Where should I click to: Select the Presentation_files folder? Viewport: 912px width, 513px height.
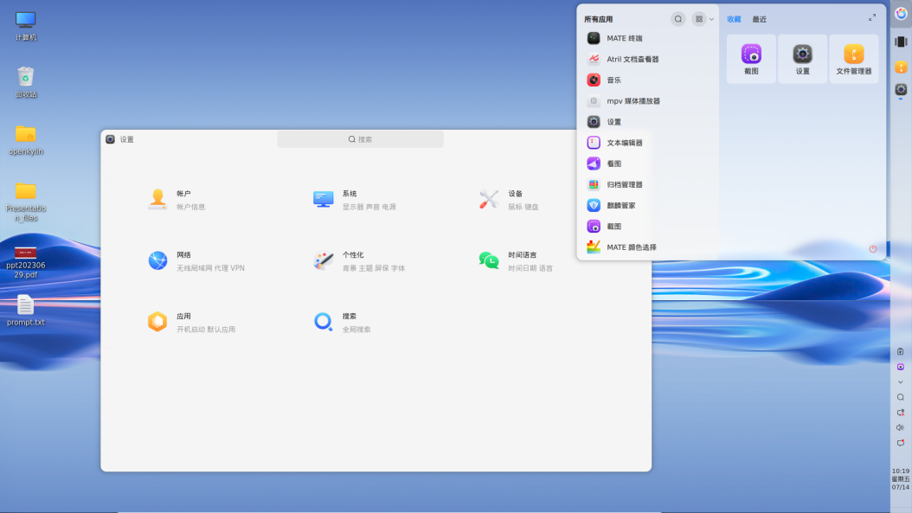[x=26, y=202]
